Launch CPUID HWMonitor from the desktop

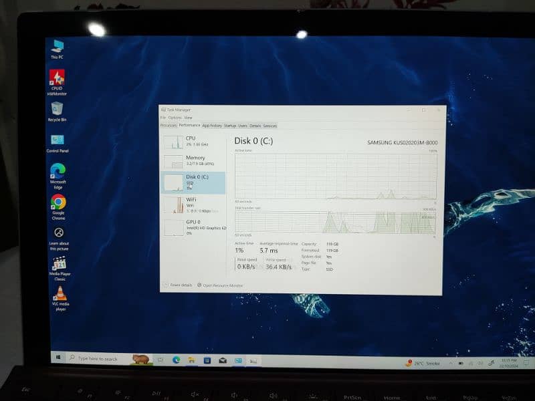(57, 82)
